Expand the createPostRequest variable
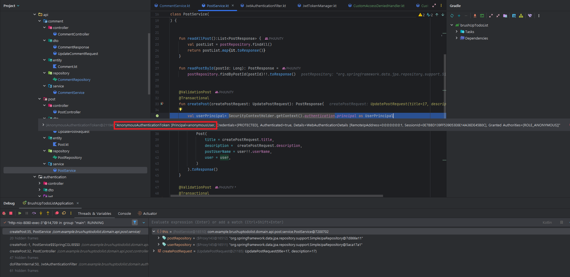The width and height of the screenshot is (570, 277). pyautogui.click(x=154, y=251)
